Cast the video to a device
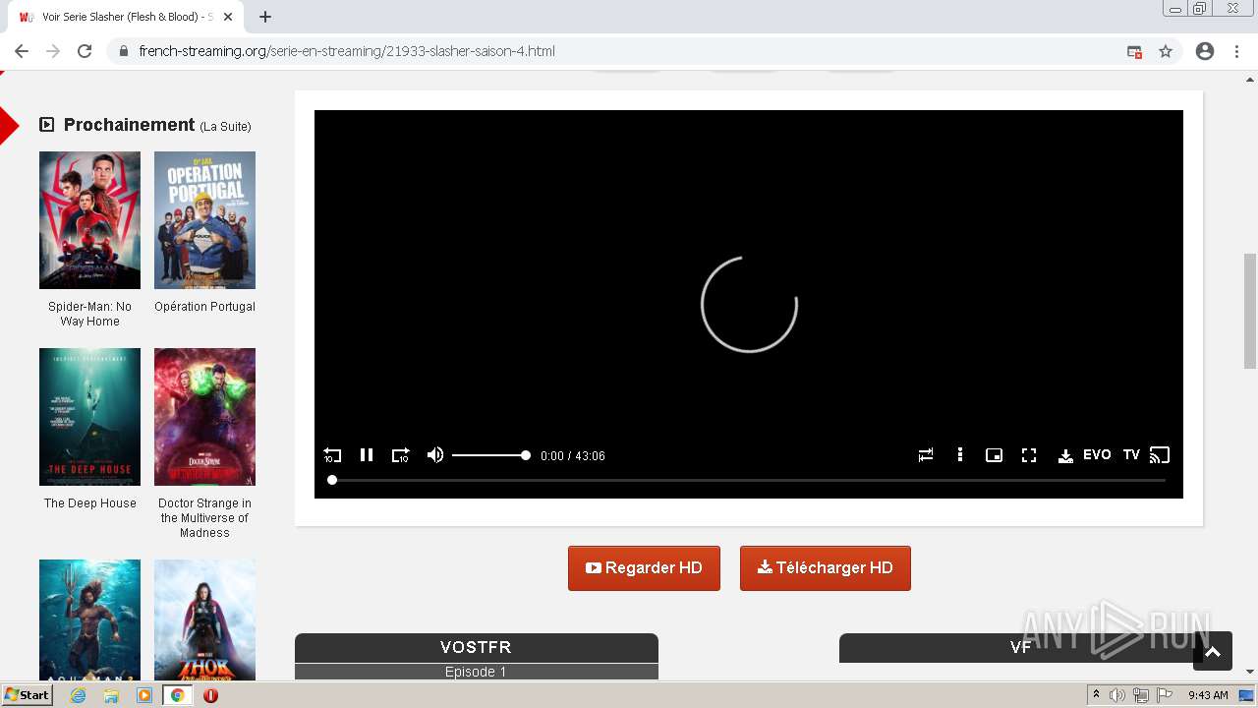Screen dimensions: 1258x708 click(x=1160, y=455)
